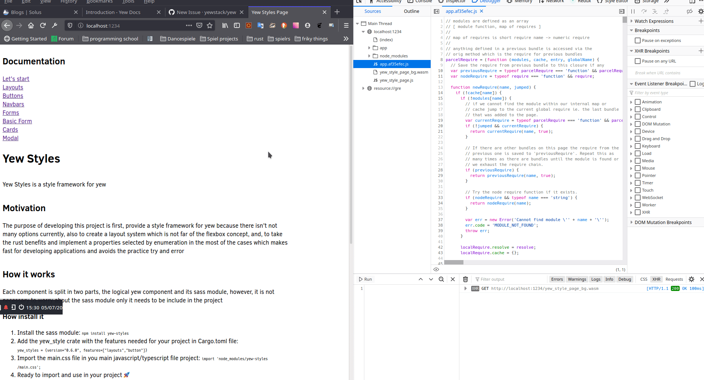704x380 pixels.
Task: Open the Library icon in toolbar
Action: pos(225,25)
